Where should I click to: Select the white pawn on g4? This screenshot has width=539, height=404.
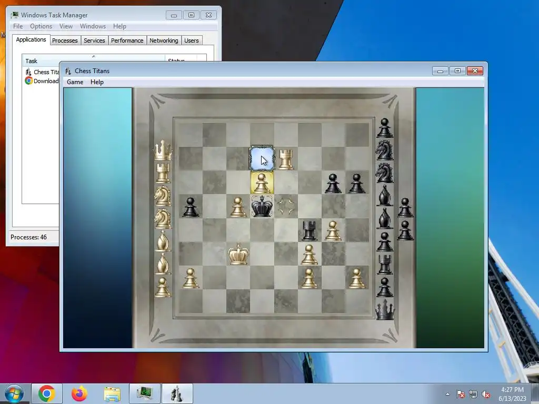coord(333,230)
